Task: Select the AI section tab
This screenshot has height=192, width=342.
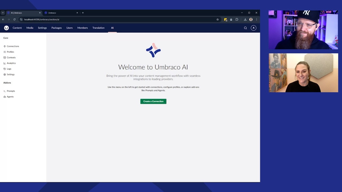Action: 112,28
